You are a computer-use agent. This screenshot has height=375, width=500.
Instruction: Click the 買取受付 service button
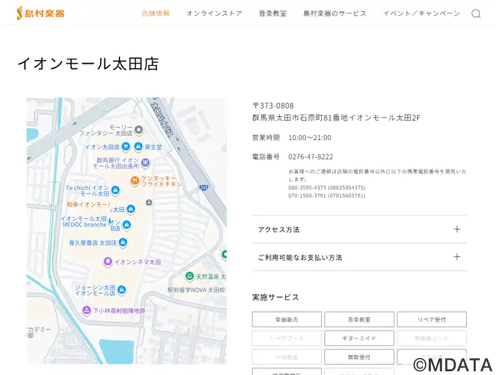click(x=359, y=357)
